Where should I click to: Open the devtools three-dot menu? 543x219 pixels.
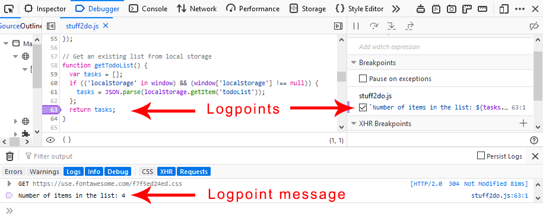pyautogui.click(x=519, y=9)
